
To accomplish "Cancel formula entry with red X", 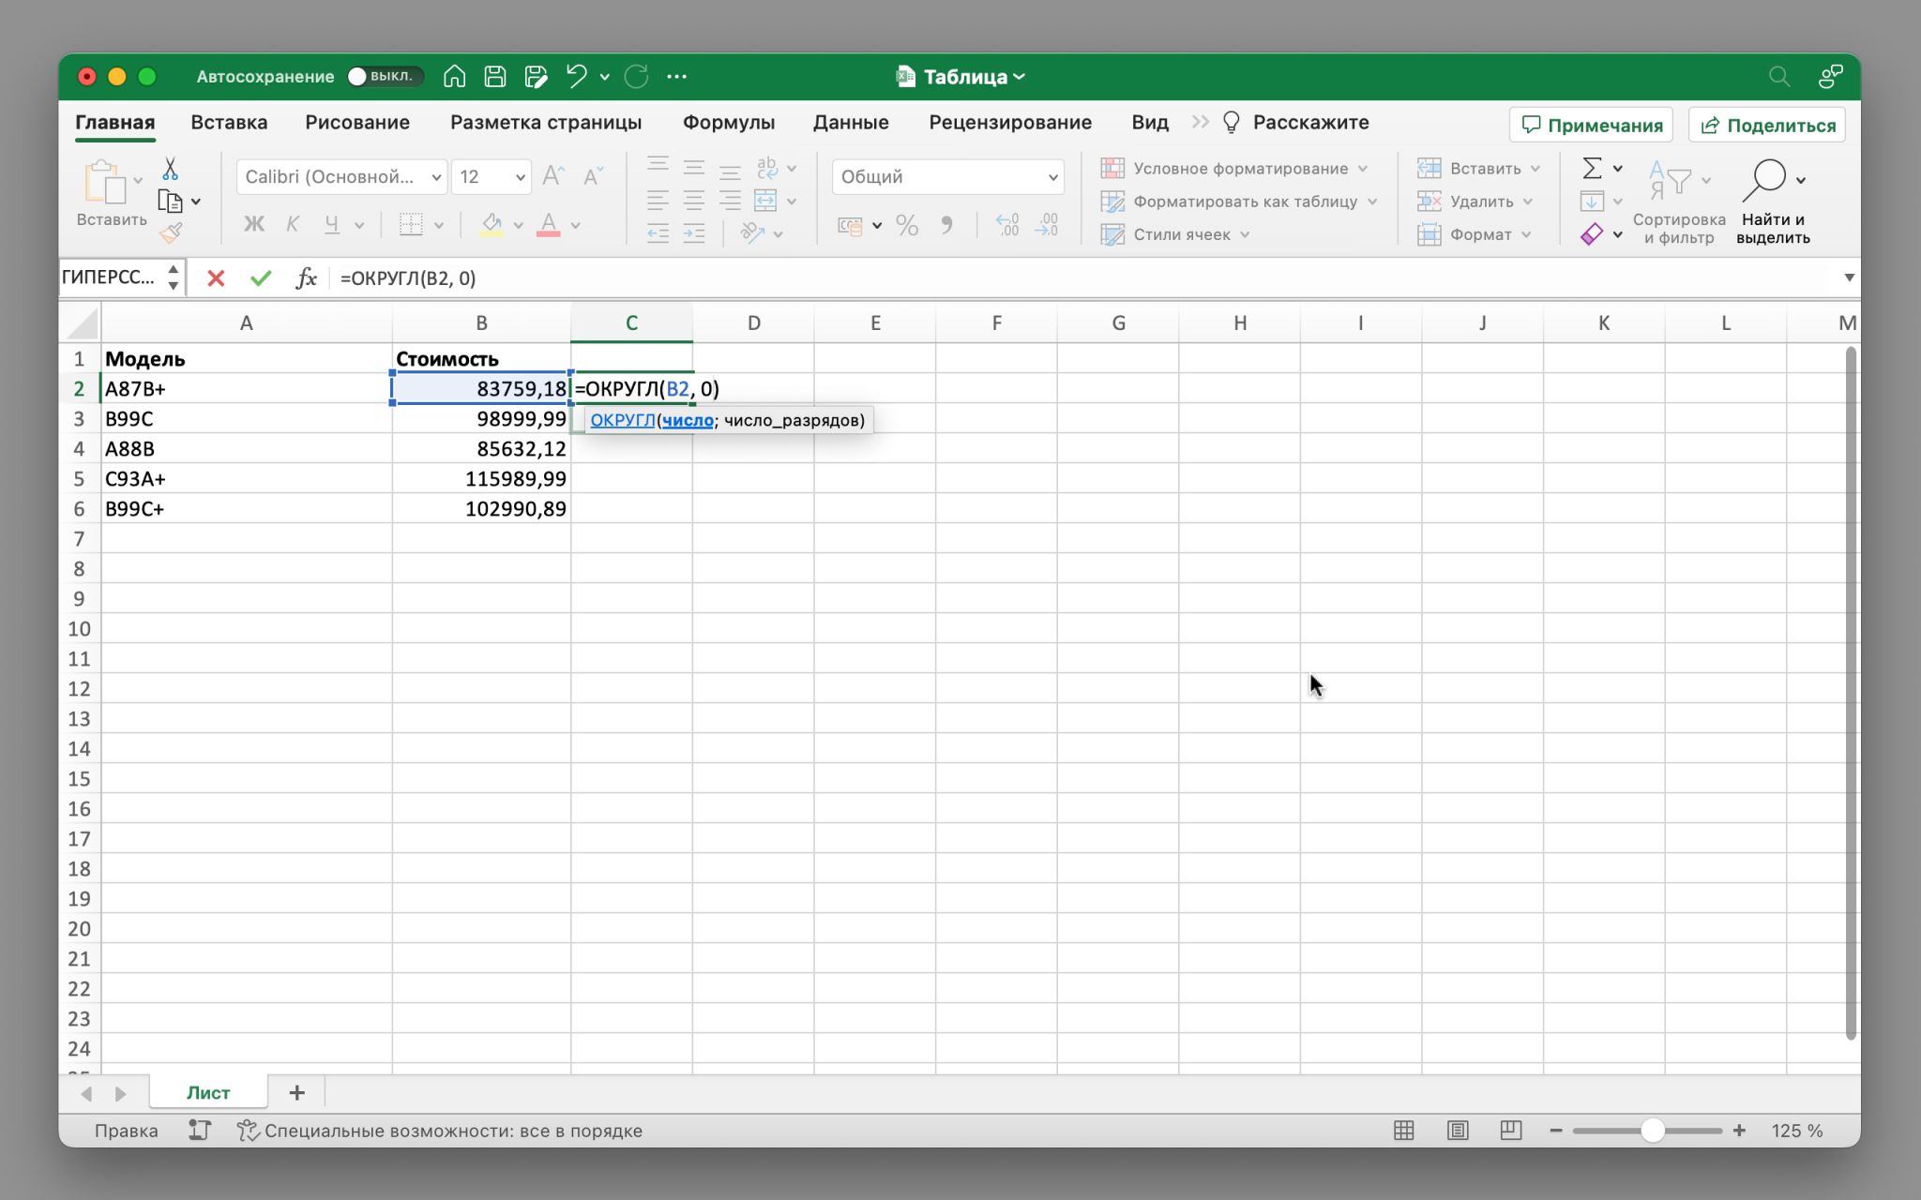I will pyautogui.click(x=216, y=278).
